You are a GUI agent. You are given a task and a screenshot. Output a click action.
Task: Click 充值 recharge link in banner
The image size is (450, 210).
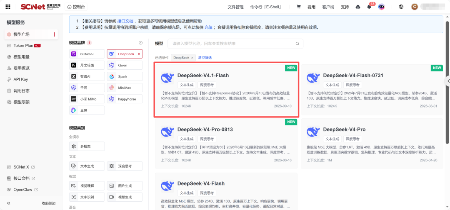point(209,28)
